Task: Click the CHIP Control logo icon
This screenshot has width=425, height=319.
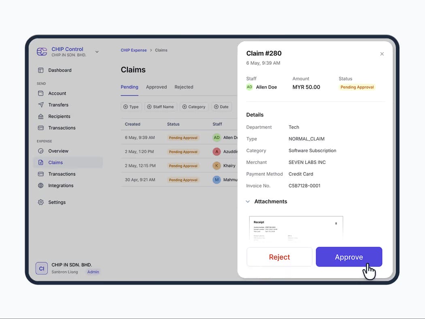Action: [42, 51]
